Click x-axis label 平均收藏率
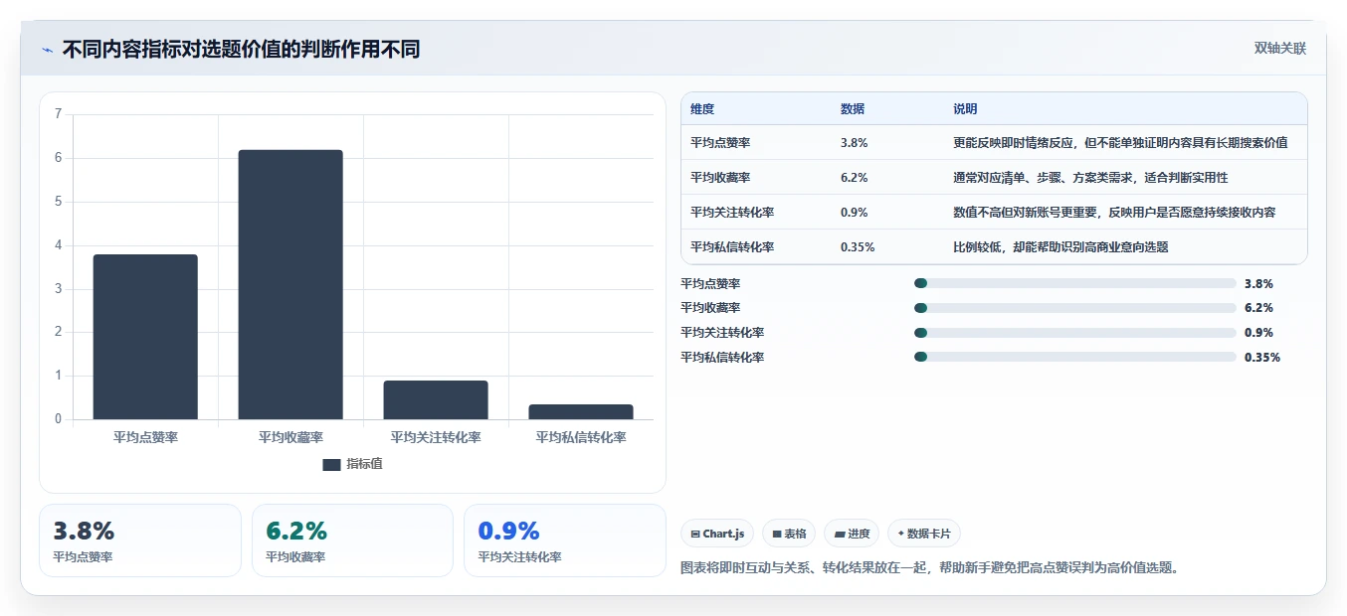The image size is (1347, 616). coord(290,438)
